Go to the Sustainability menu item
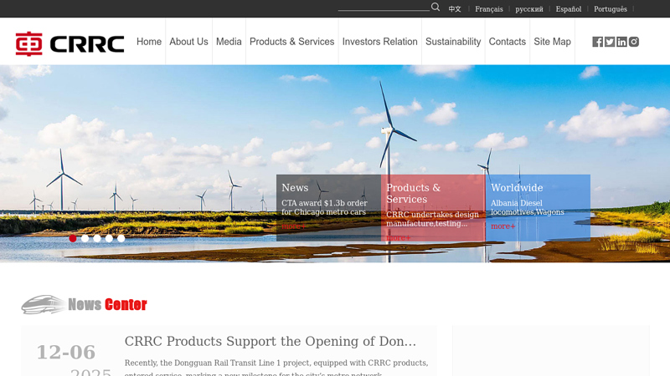This screenshot has width=670, height=376. click(x=453, y=41)
